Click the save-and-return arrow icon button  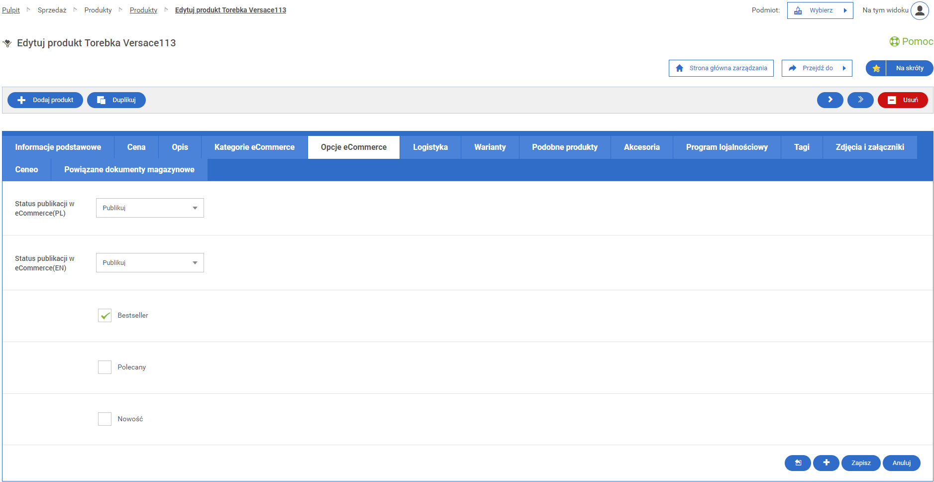tap(798, 463)
